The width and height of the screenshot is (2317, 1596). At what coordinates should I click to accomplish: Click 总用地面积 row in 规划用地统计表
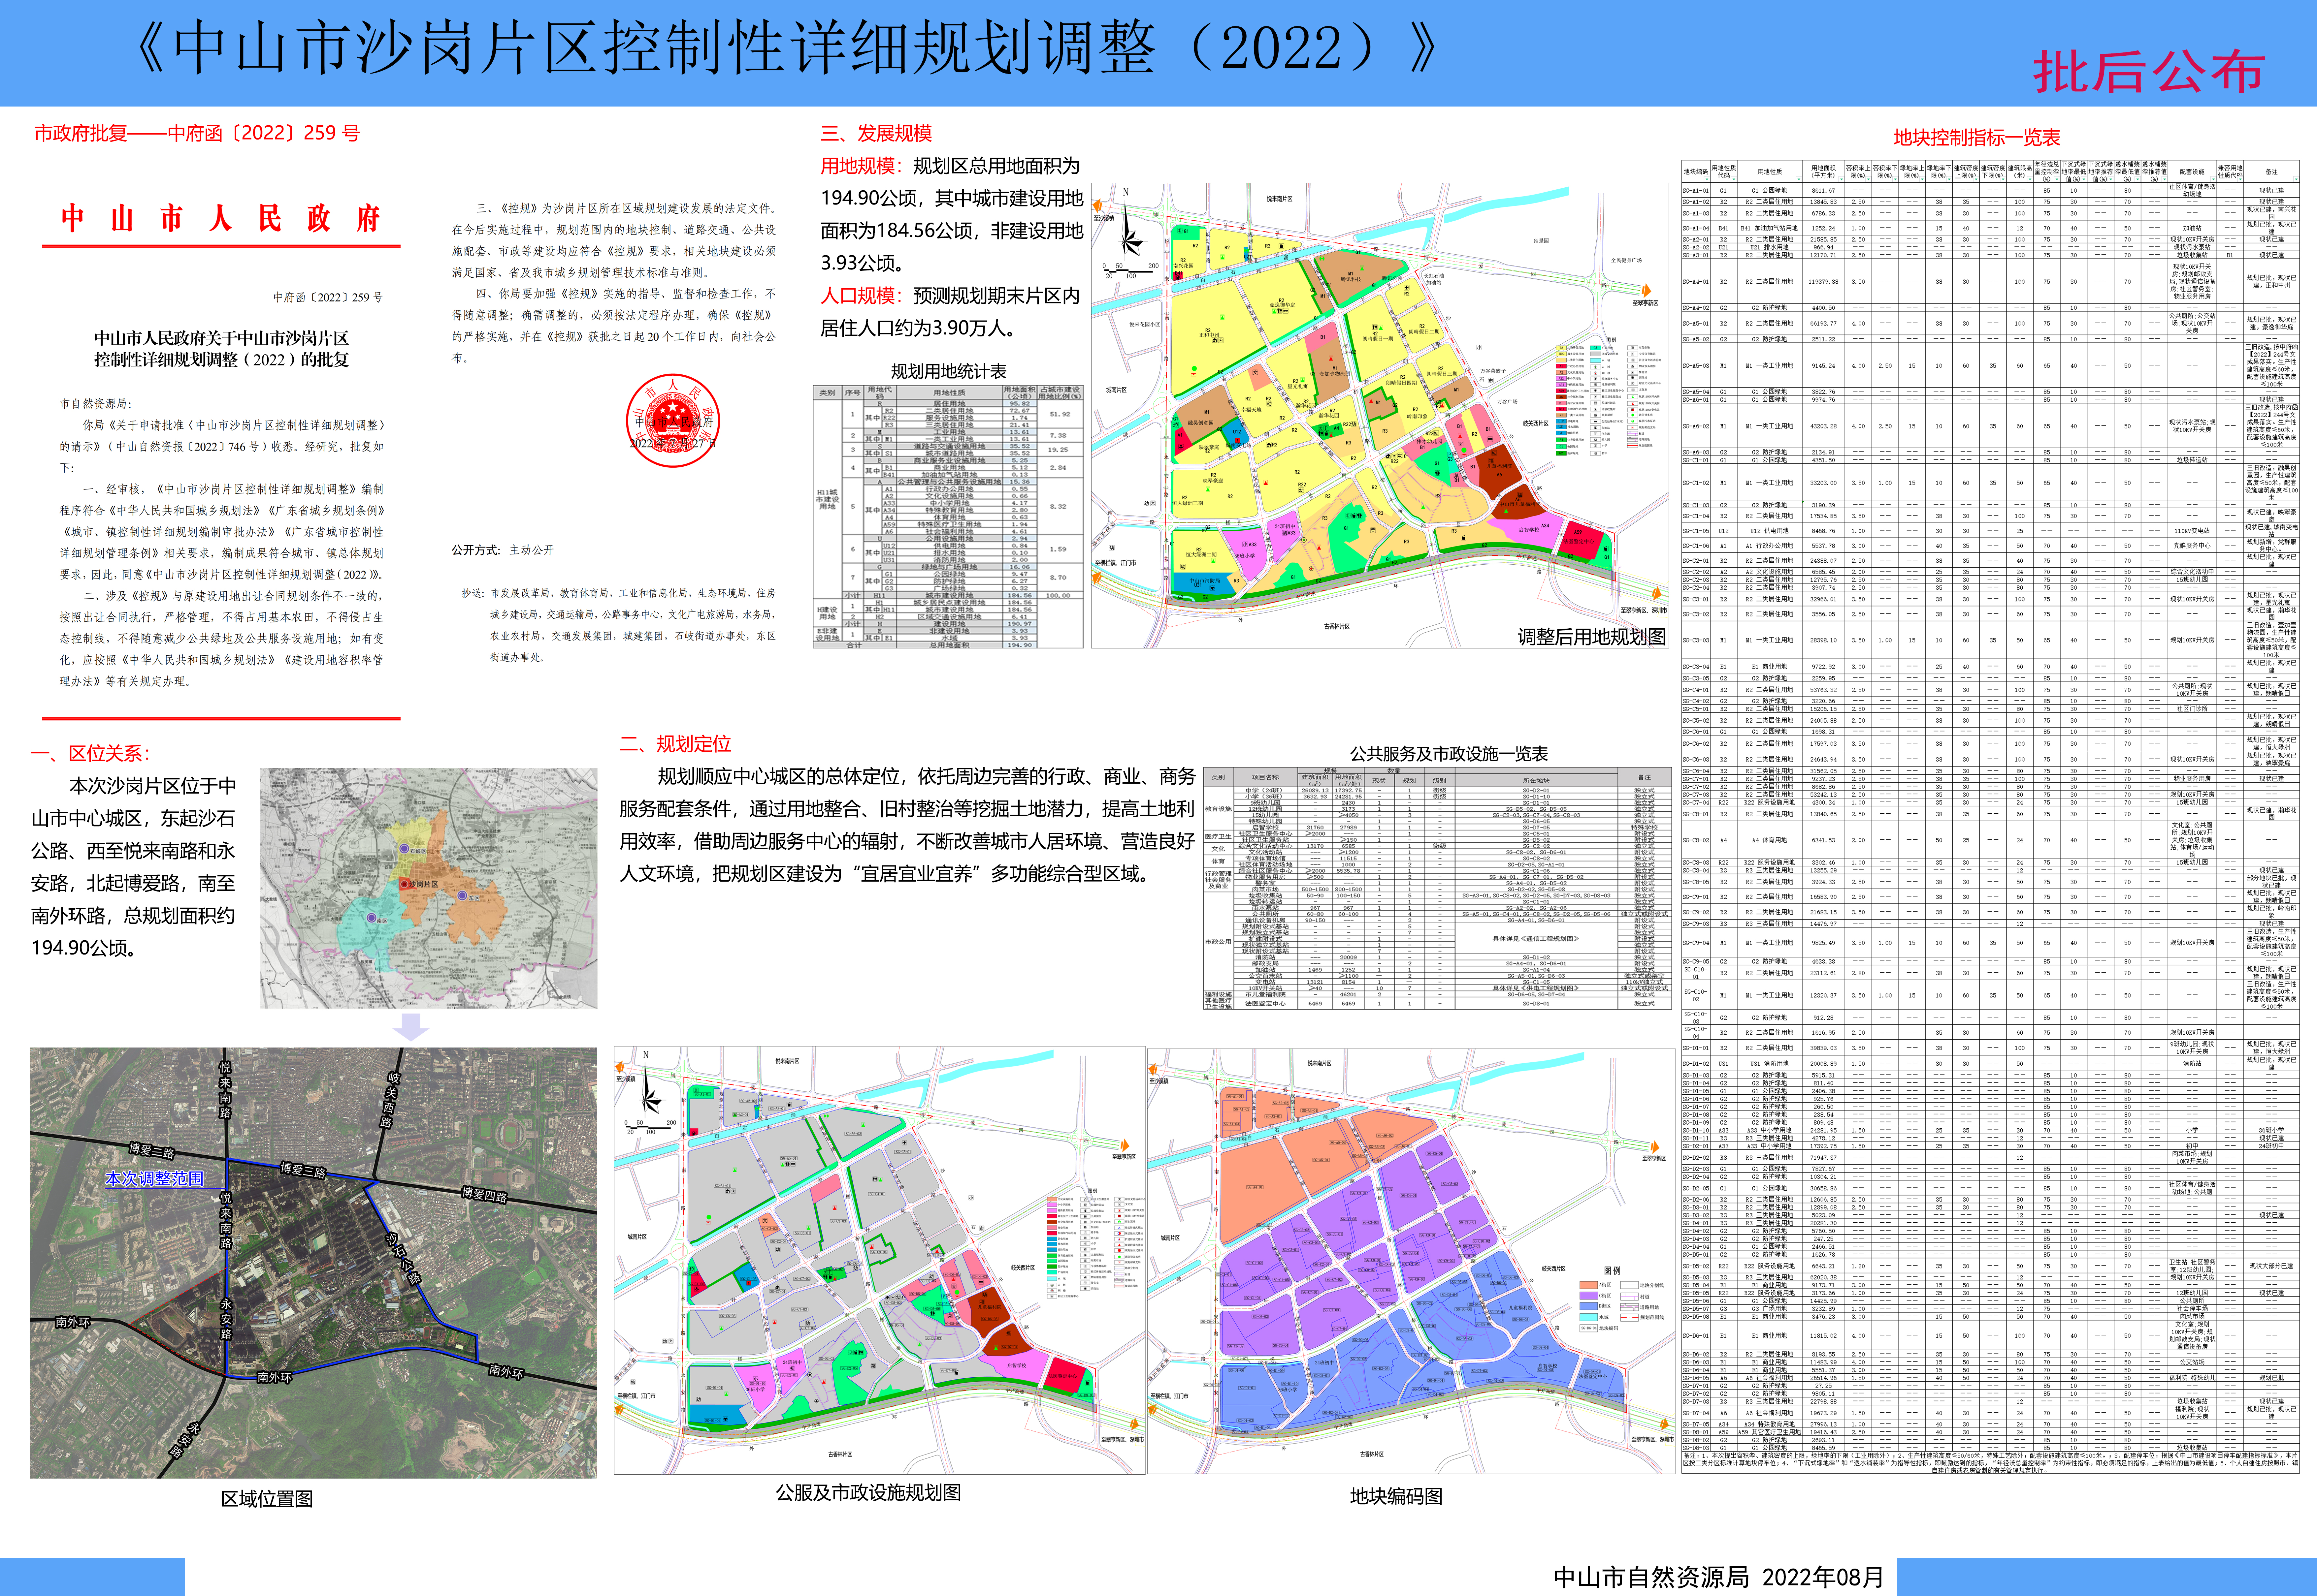point(926,645)
